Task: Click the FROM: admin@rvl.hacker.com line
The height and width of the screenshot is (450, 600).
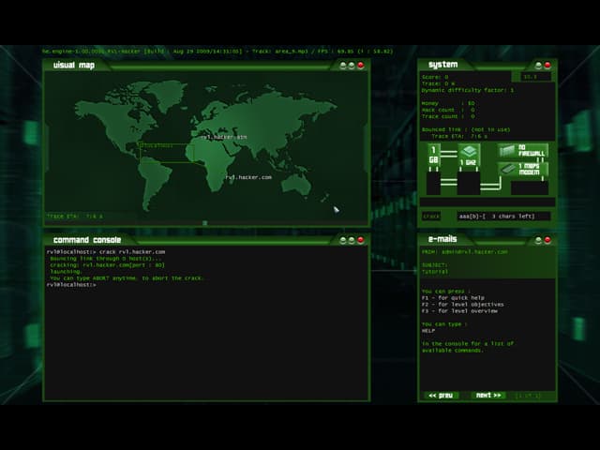Action: (465, 252)
